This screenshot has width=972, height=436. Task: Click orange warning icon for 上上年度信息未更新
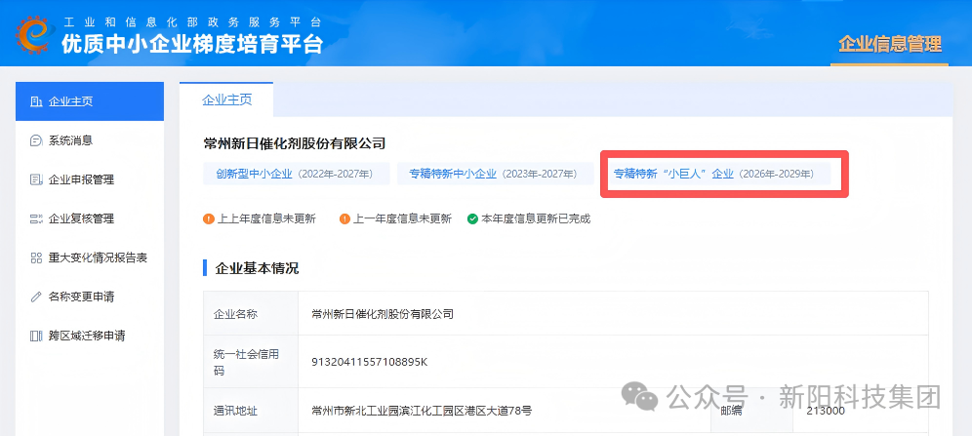(208, 218)
